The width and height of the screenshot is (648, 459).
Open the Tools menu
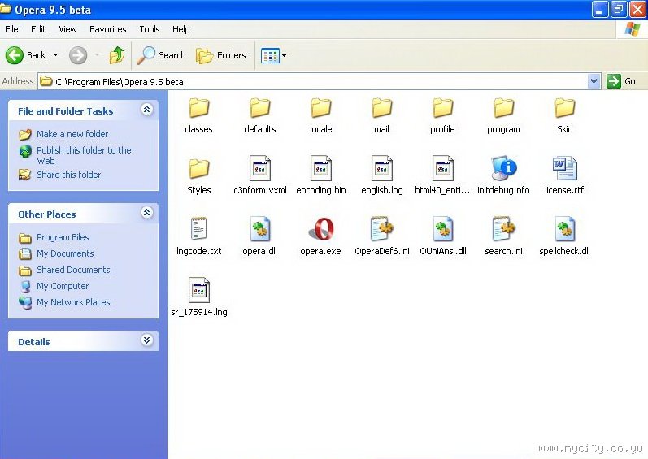[x=149, y=29]
